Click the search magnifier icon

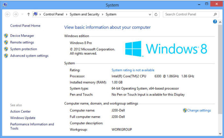[x=215, y=14]
